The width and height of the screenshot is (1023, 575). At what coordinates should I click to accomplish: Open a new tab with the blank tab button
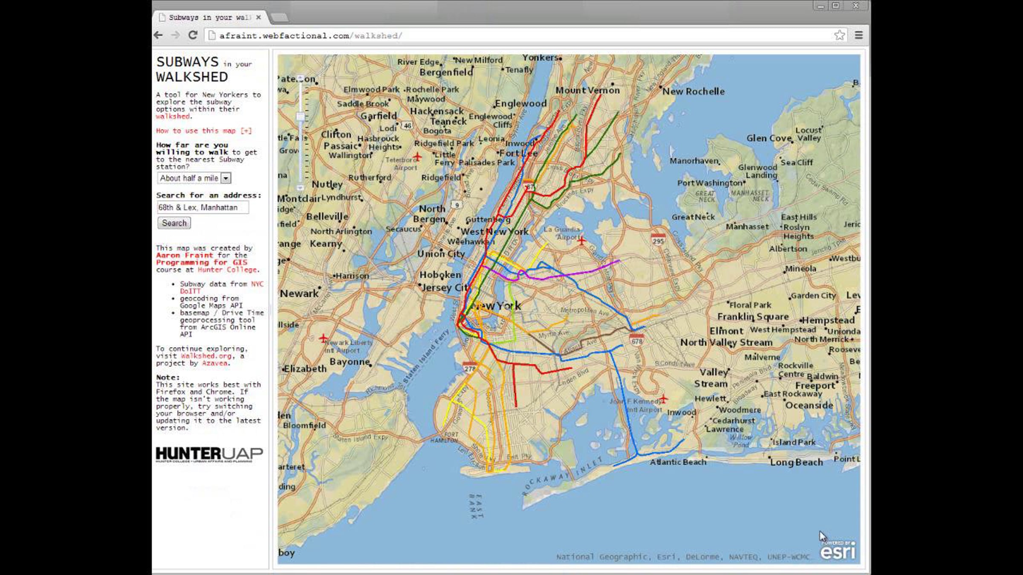coord(280,17)
